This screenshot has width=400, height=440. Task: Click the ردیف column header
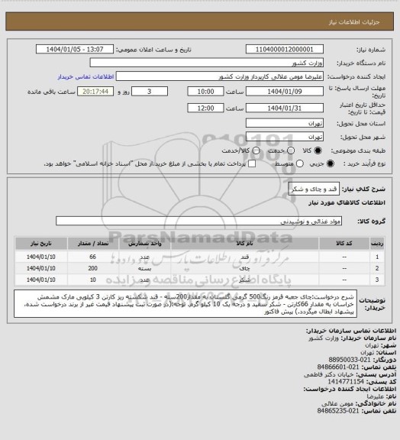coord(377,243)
